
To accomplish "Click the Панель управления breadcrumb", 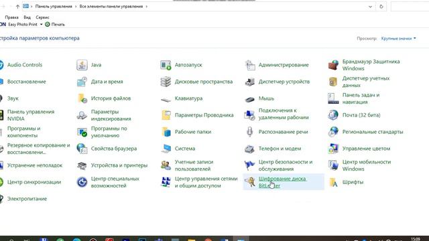I will 54,6.
